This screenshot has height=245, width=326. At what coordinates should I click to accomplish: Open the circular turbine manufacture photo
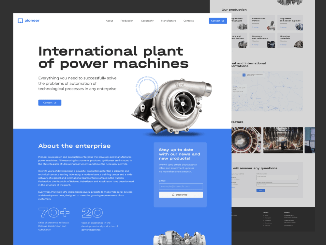(246, 140)
